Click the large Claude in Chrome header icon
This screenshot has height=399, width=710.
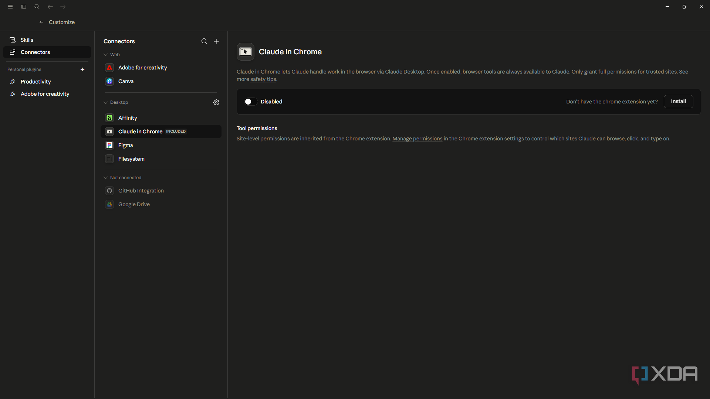coord(246,52)
